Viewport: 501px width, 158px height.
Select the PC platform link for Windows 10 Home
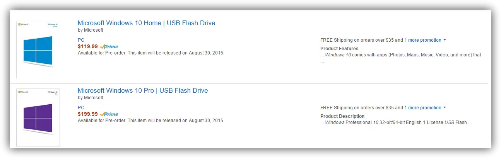point(81,40)
